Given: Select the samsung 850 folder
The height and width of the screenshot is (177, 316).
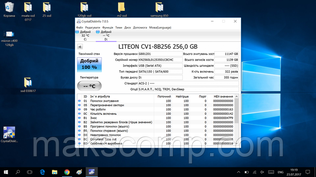Looking at the screenshot, I should click(159, 9).
